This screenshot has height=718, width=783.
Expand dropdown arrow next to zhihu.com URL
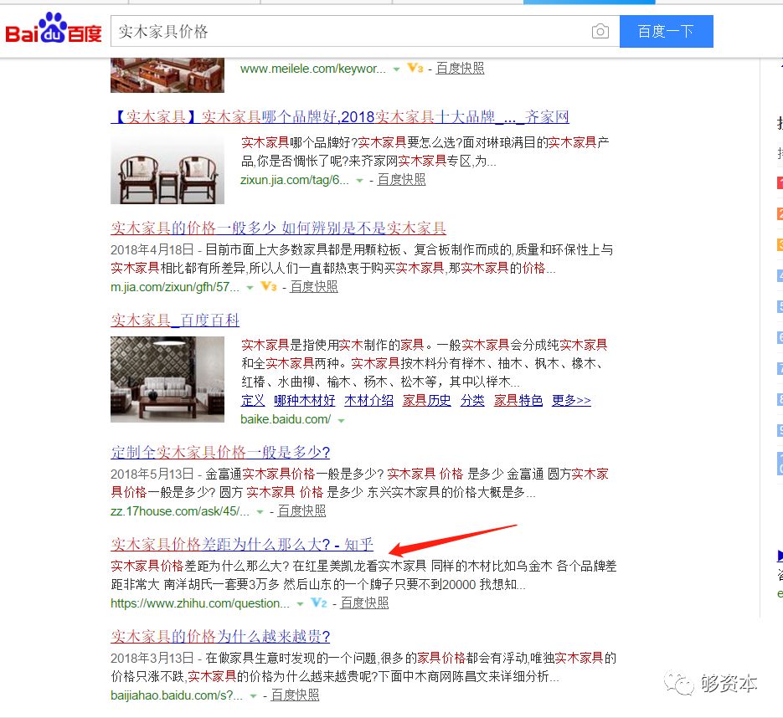coord(300,604)
